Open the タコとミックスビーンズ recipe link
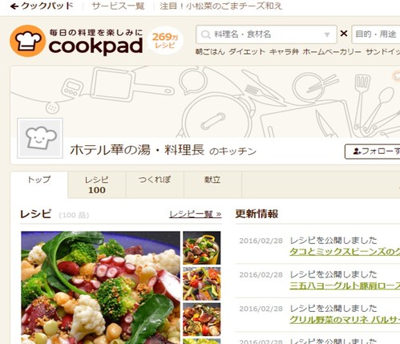400x344 pixels. coord(345,252)
